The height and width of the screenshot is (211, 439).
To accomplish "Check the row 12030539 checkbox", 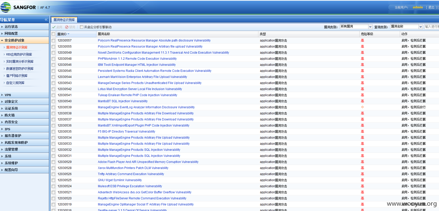I will point(53,107).
